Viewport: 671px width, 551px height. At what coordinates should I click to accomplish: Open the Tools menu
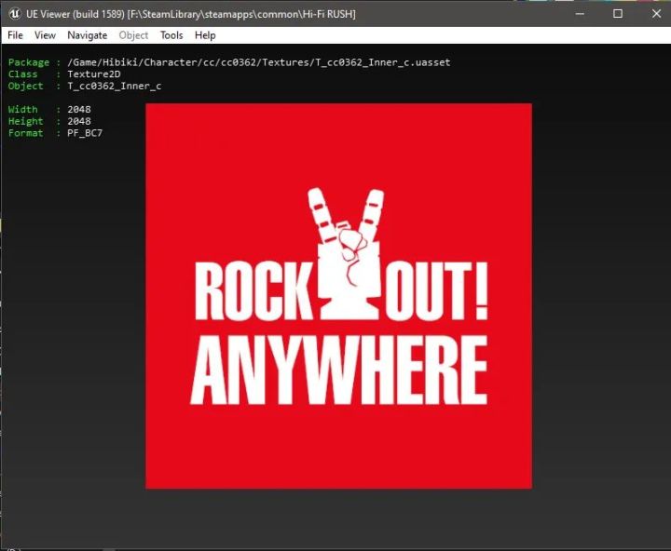pyautogui.click(x=171, y=35)
